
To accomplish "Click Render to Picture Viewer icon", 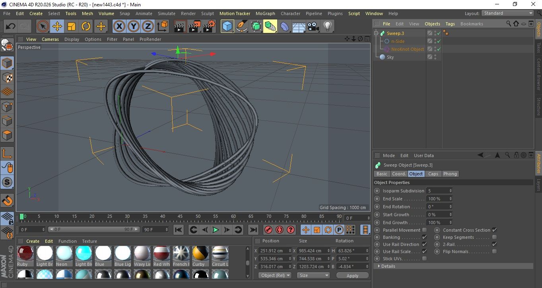I will coord(194,27).
